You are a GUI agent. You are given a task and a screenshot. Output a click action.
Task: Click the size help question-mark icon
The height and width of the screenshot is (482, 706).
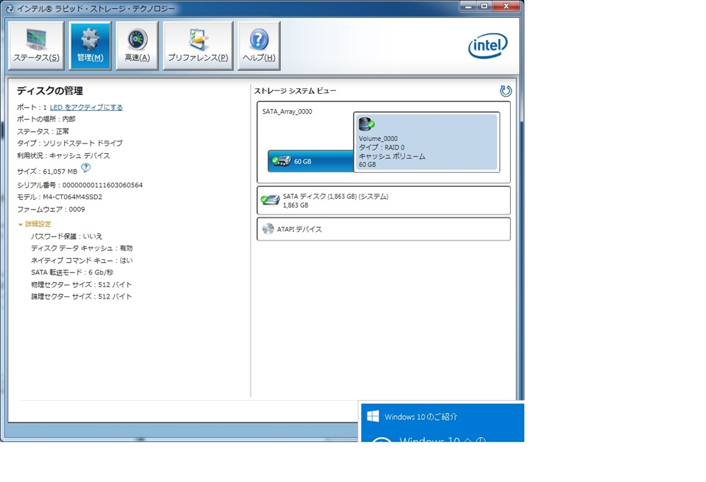click(x=86, y=168)
